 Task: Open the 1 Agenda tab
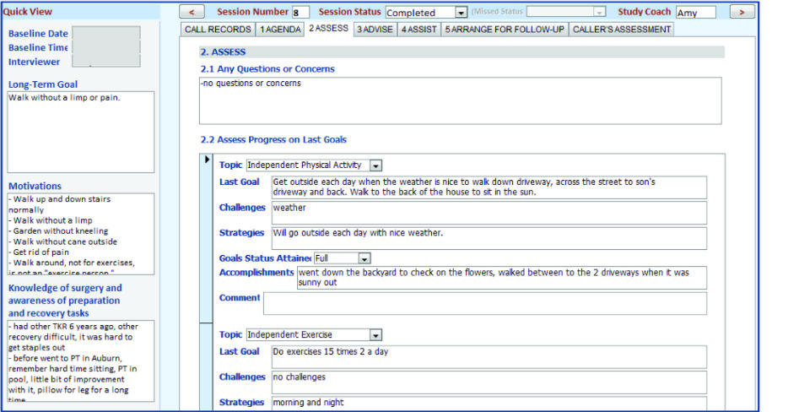point(280,30)
